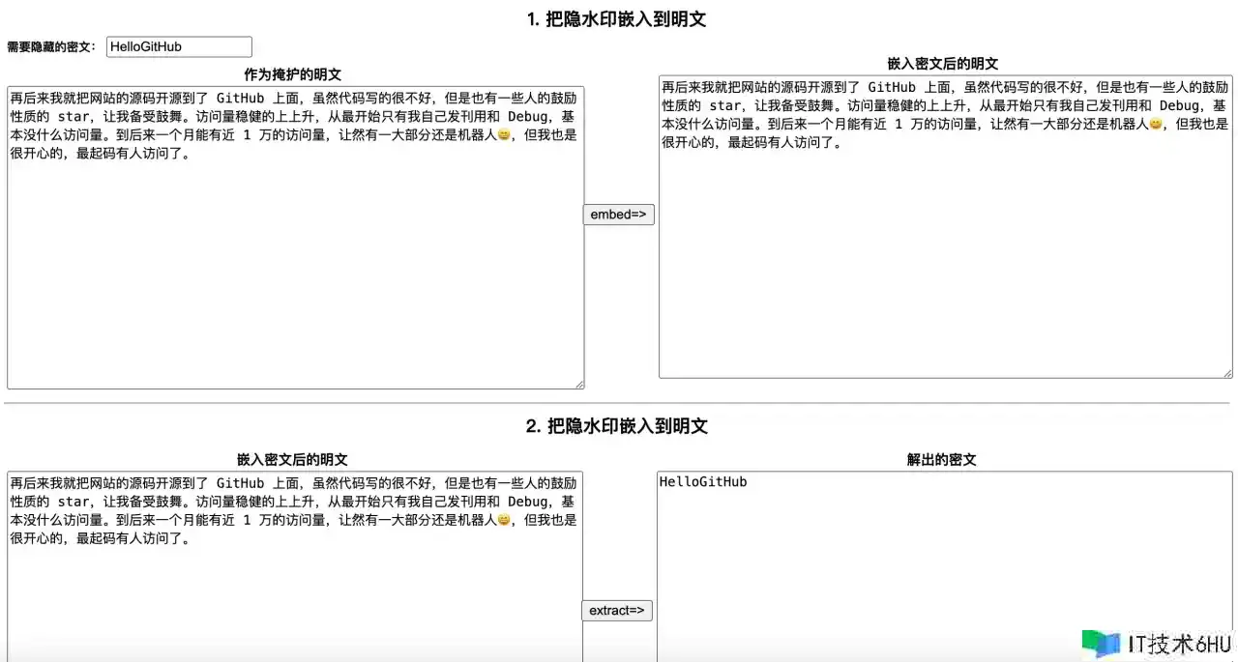
Task: Click the embed=> button
Action: click(x=619, y=215)
